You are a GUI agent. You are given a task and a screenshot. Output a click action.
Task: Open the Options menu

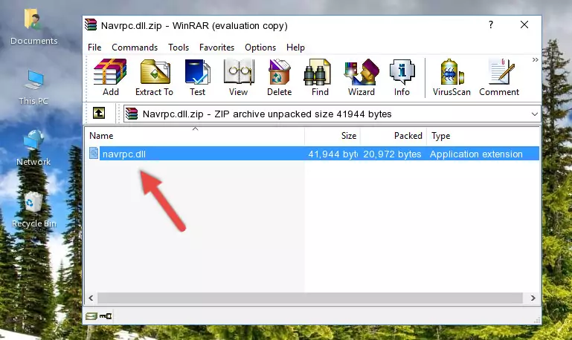point(260,48)
